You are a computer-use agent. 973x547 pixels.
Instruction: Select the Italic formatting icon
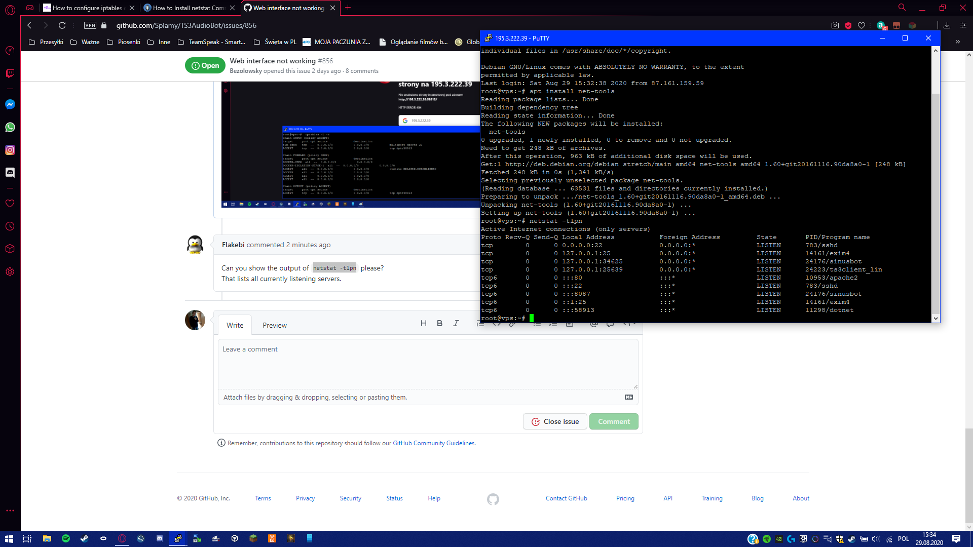pyautogui.click(x=456, y=323)
